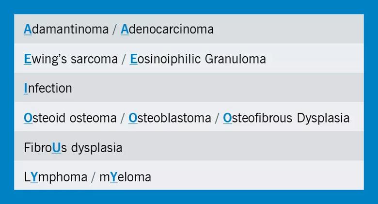Image resolution: width=378 pixels, height=204 pixels.
Task: Click the word mYeloma
Action: tap(125, 177)
